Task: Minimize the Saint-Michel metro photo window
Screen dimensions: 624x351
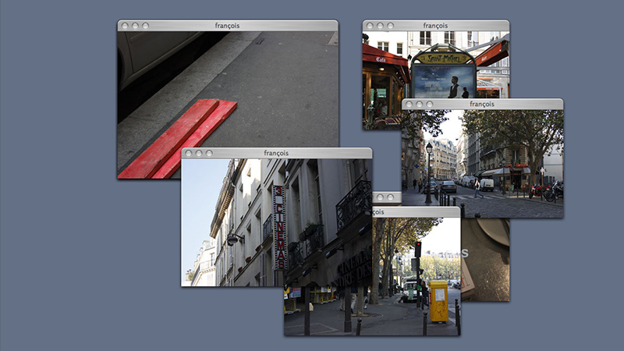Action: (381, 26)
